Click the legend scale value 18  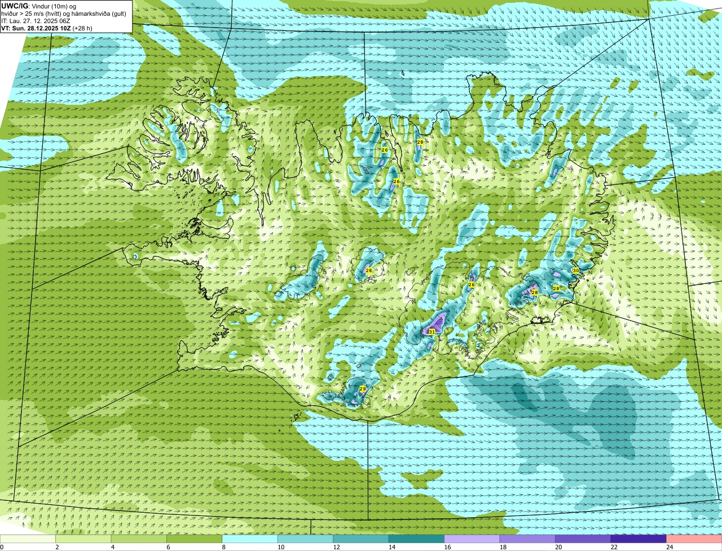pos(503,547)
